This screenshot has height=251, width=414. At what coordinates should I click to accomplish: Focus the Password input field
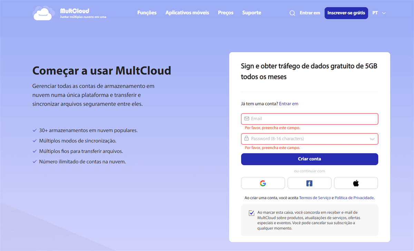coord(309,139)
